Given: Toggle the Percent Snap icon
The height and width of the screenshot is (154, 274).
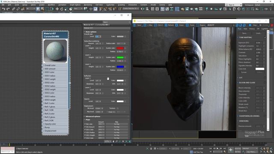Looking at the screenshot, I should (110, 9).
